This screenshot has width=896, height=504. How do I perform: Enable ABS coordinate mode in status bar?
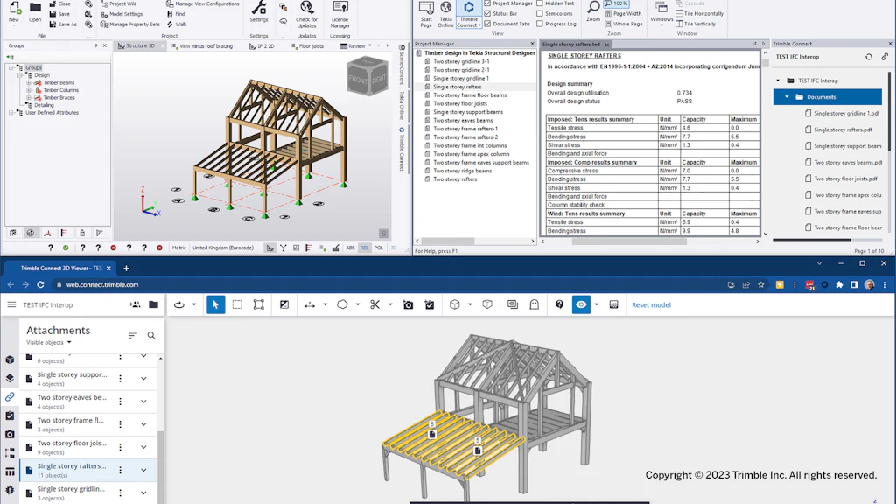pyautogui.click(x=350, y=248)
